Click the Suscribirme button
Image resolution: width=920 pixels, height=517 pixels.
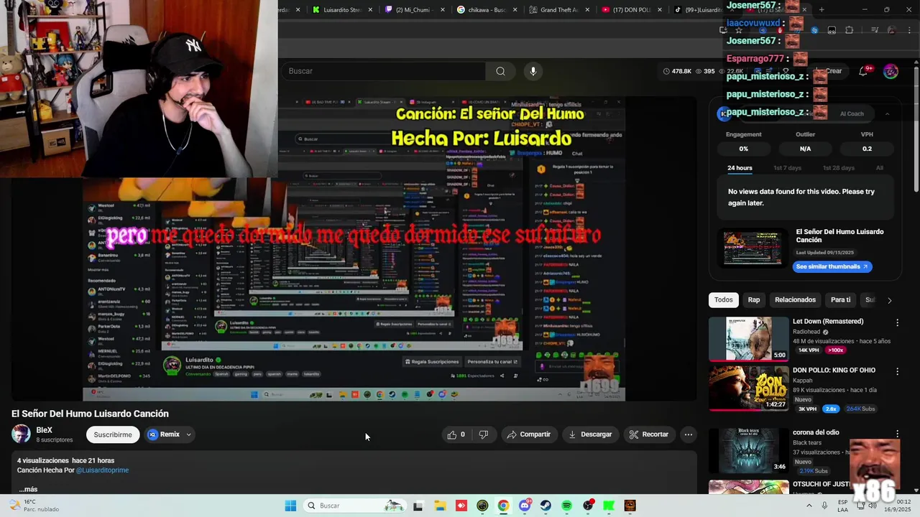coord(113,434)
